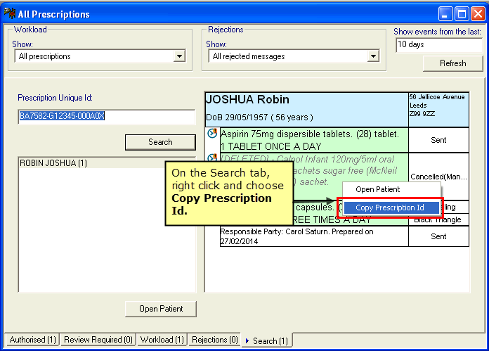
Task: Select Open Patient in the context menu
Action: (377, 189)
